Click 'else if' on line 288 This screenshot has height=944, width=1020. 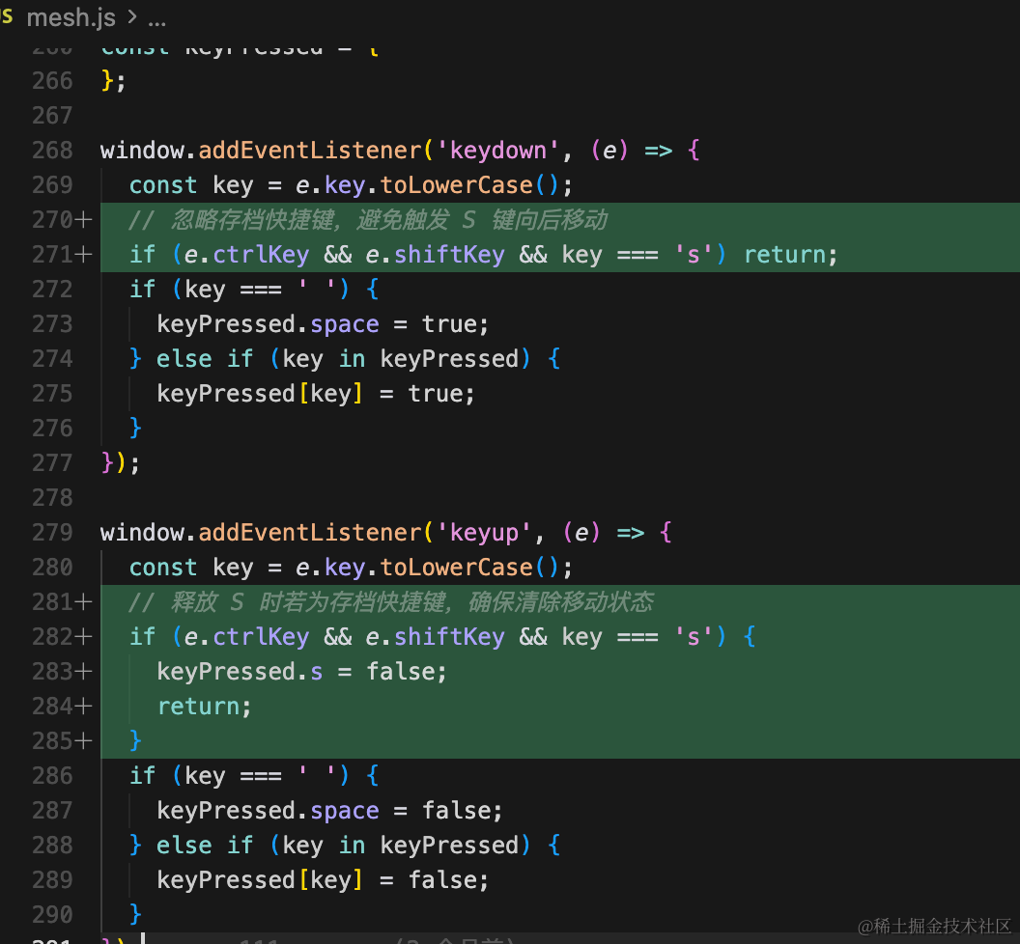coord(204,846)
